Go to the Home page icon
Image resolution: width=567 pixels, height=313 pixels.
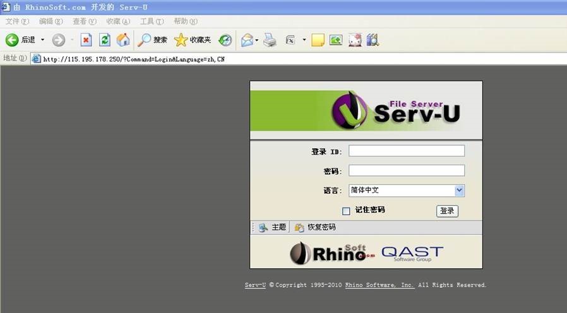[x=123, y=40]
